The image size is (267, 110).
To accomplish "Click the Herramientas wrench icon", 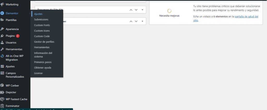I will [x=2, y=49].
